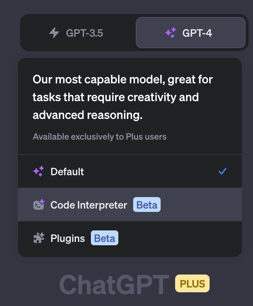
Task: Click "Available exclusively to Plus users" text
Action: (100, 137)
